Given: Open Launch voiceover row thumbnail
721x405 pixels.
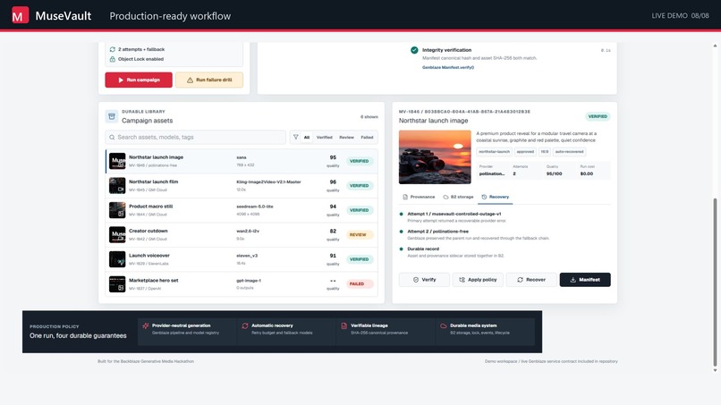Looking at the screenshot, I should tap(117, 259).
